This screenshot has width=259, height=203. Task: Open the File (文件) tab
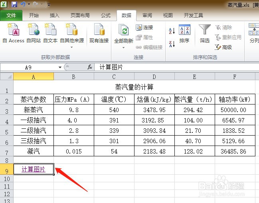(x=11, y=16)
